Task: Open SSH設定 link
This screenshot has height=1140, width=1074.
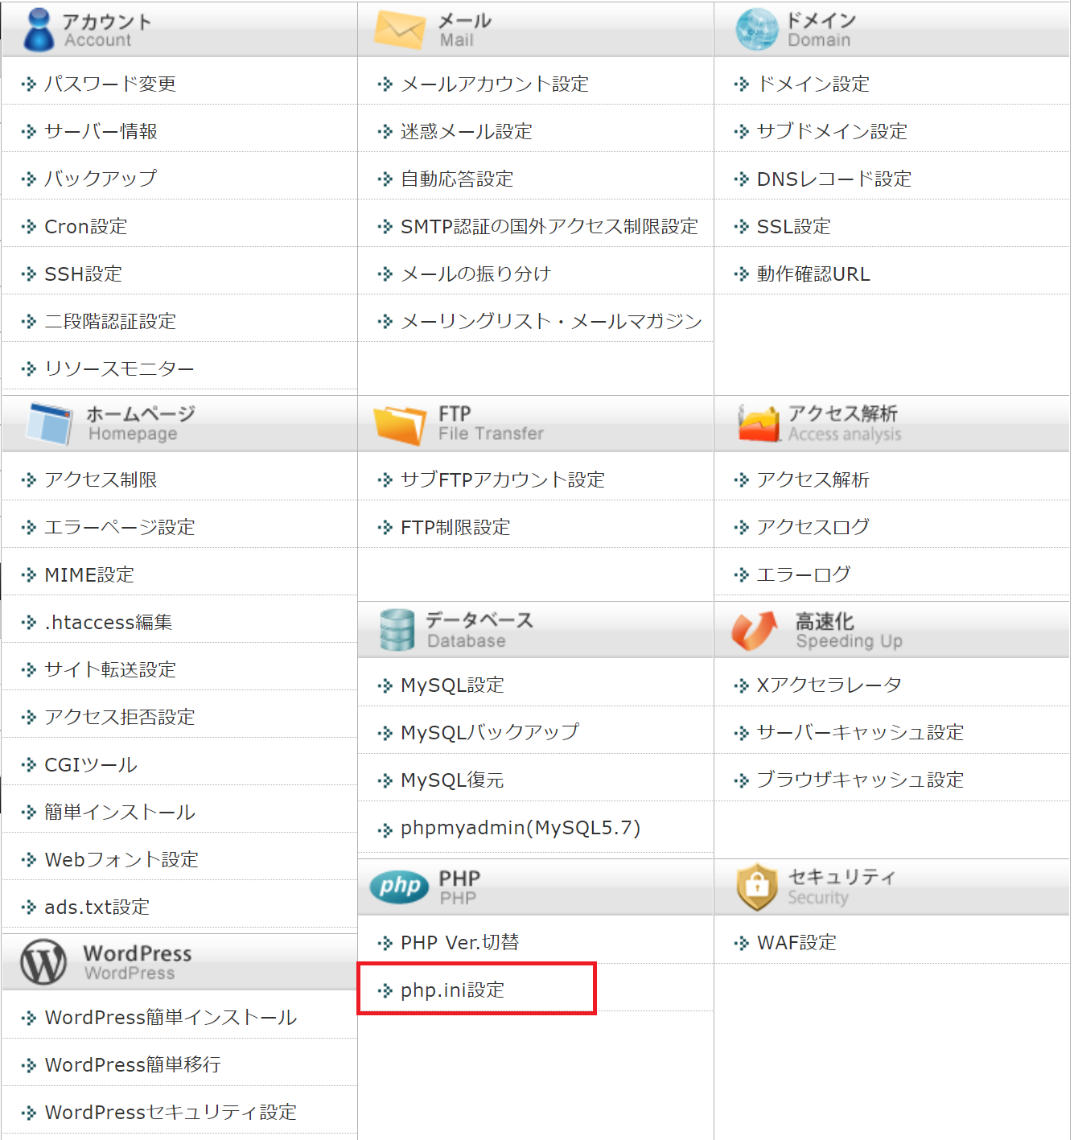Action: click(83, 274)
